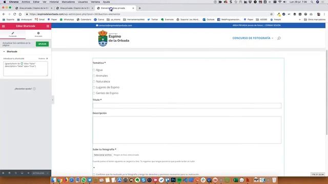Switch to the Contenido tab with the pencil icon
This screenshot has width=328, height=184.
(x=13, y=34)
